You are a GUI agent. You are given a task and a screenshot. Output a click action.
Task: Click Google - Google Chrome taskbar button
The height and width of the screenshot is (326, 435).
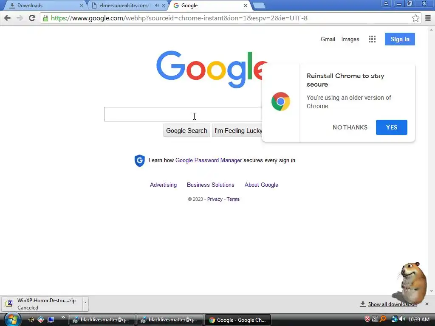238,320
